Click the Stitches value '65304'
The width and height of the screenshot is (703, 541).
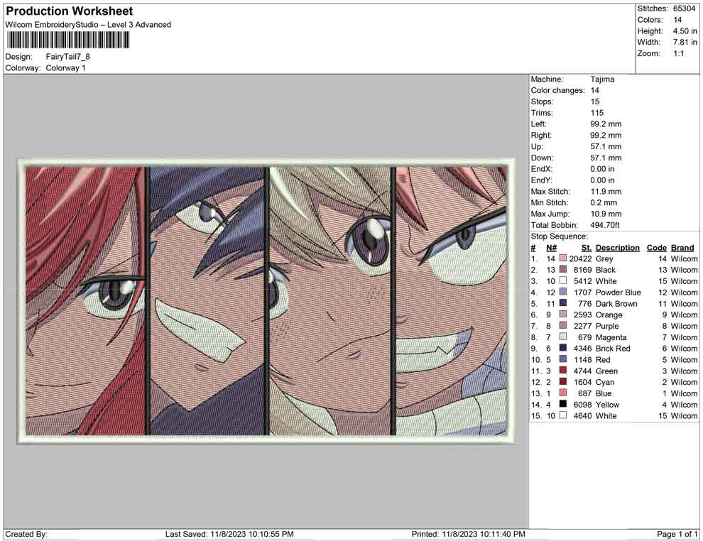(x=684, y=9)
